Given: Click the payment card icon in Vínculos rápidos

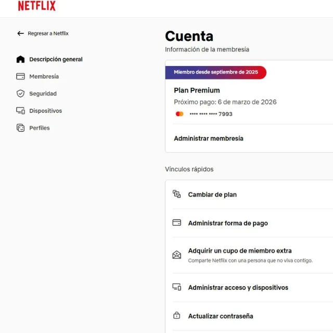Looking at the screenshot, I should [x=177, y=223].
